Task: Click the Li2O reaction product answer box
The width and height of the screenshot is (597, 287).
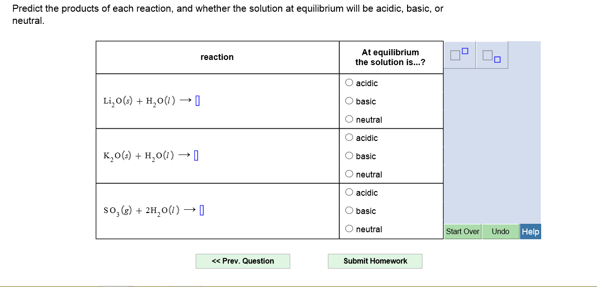Action: point(198,100)
